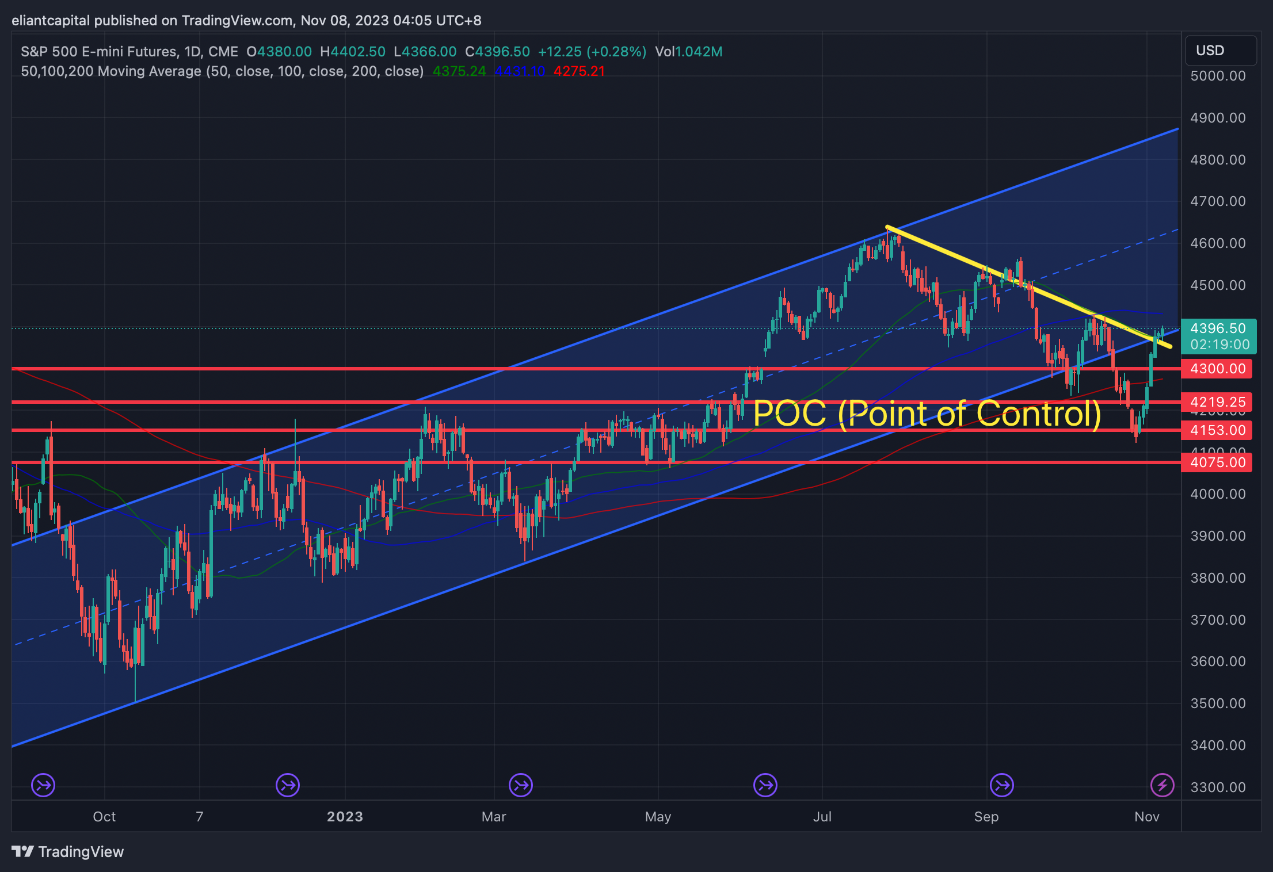This screenshot has height=872, width=1273.
Task: Click the 5000.00 tick on price scale
Action: pyautogui.click(x=1218, y=76)
